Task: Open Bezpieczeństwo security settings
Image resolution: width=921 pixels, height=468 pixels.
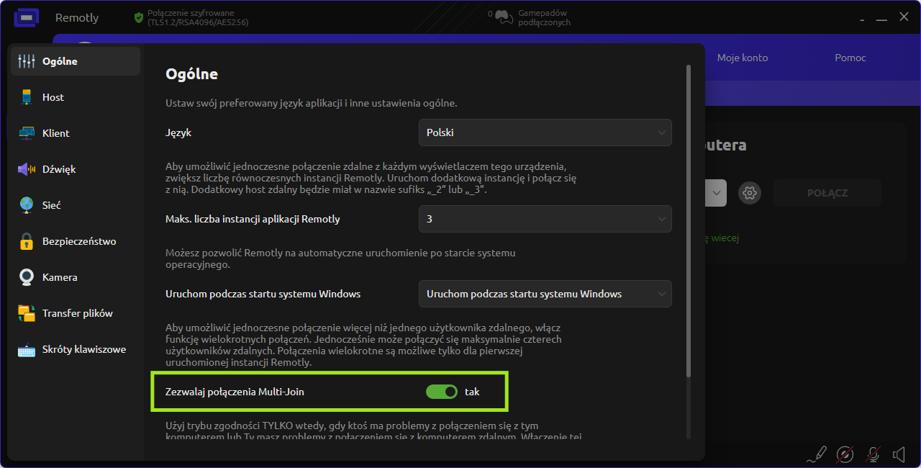Action: tap(78, 241)
